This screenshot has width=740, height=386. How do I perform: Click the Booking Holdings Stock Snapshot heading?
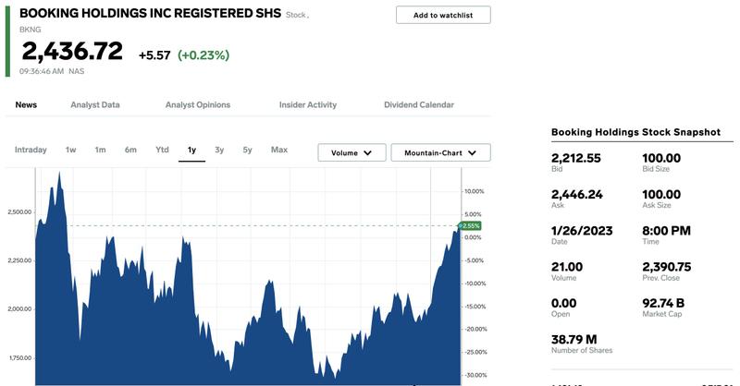(635, 132)
